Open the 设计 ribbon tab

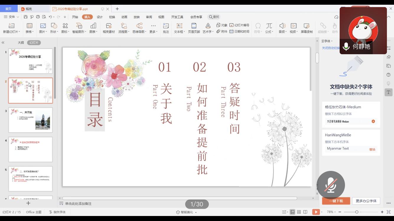100,17
